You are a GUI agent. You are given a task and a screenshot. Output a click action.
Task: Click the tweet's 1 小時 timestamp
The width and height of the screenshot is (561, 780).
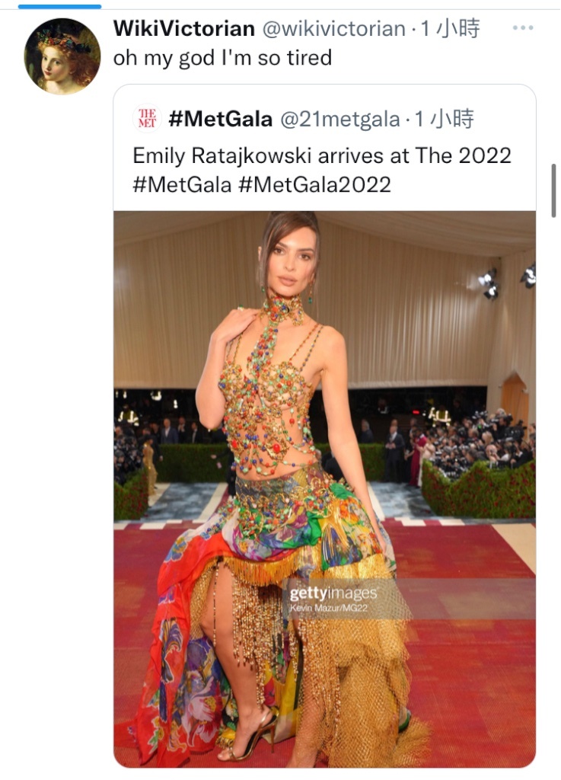tap(450, 28)
